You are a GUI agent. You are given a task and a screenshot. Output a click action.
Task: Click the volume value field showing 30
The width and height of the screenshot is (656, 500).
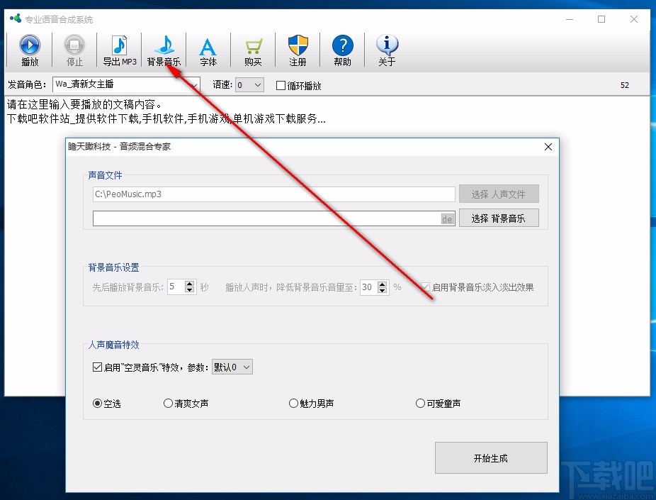(x=368, y=287)
